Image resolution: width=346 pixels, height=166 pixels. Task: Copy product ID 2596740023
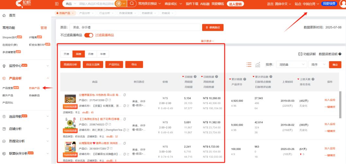106,124
